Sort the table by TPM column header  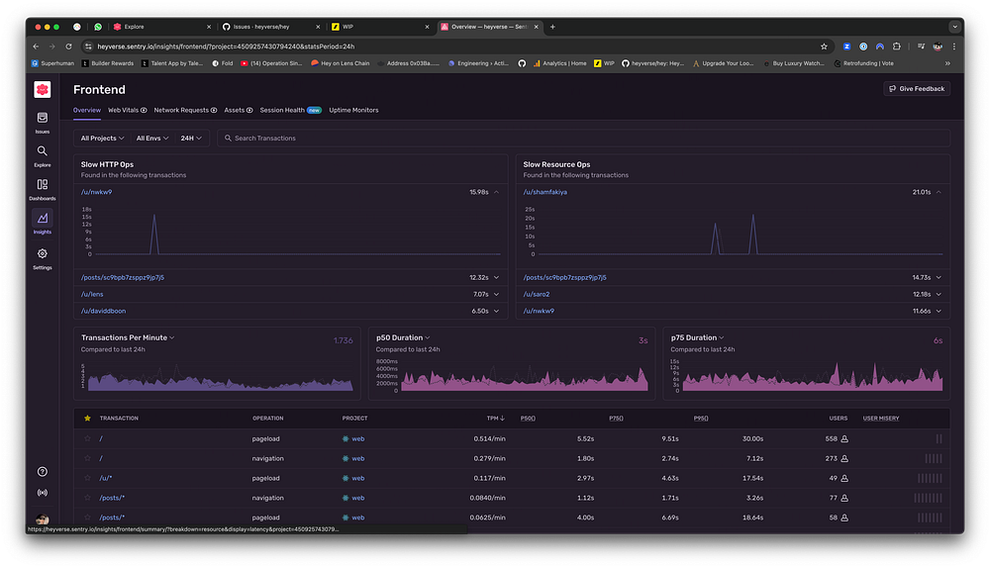coord(494,419)
